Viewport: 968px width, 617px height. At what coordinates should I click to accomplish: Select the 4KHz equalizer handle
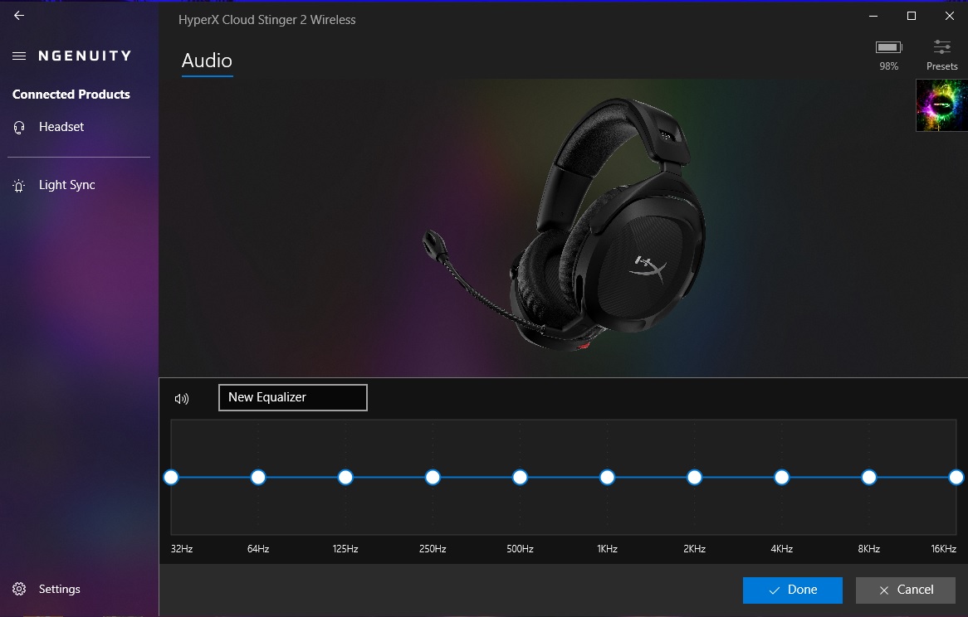click(x=781, y=477)
